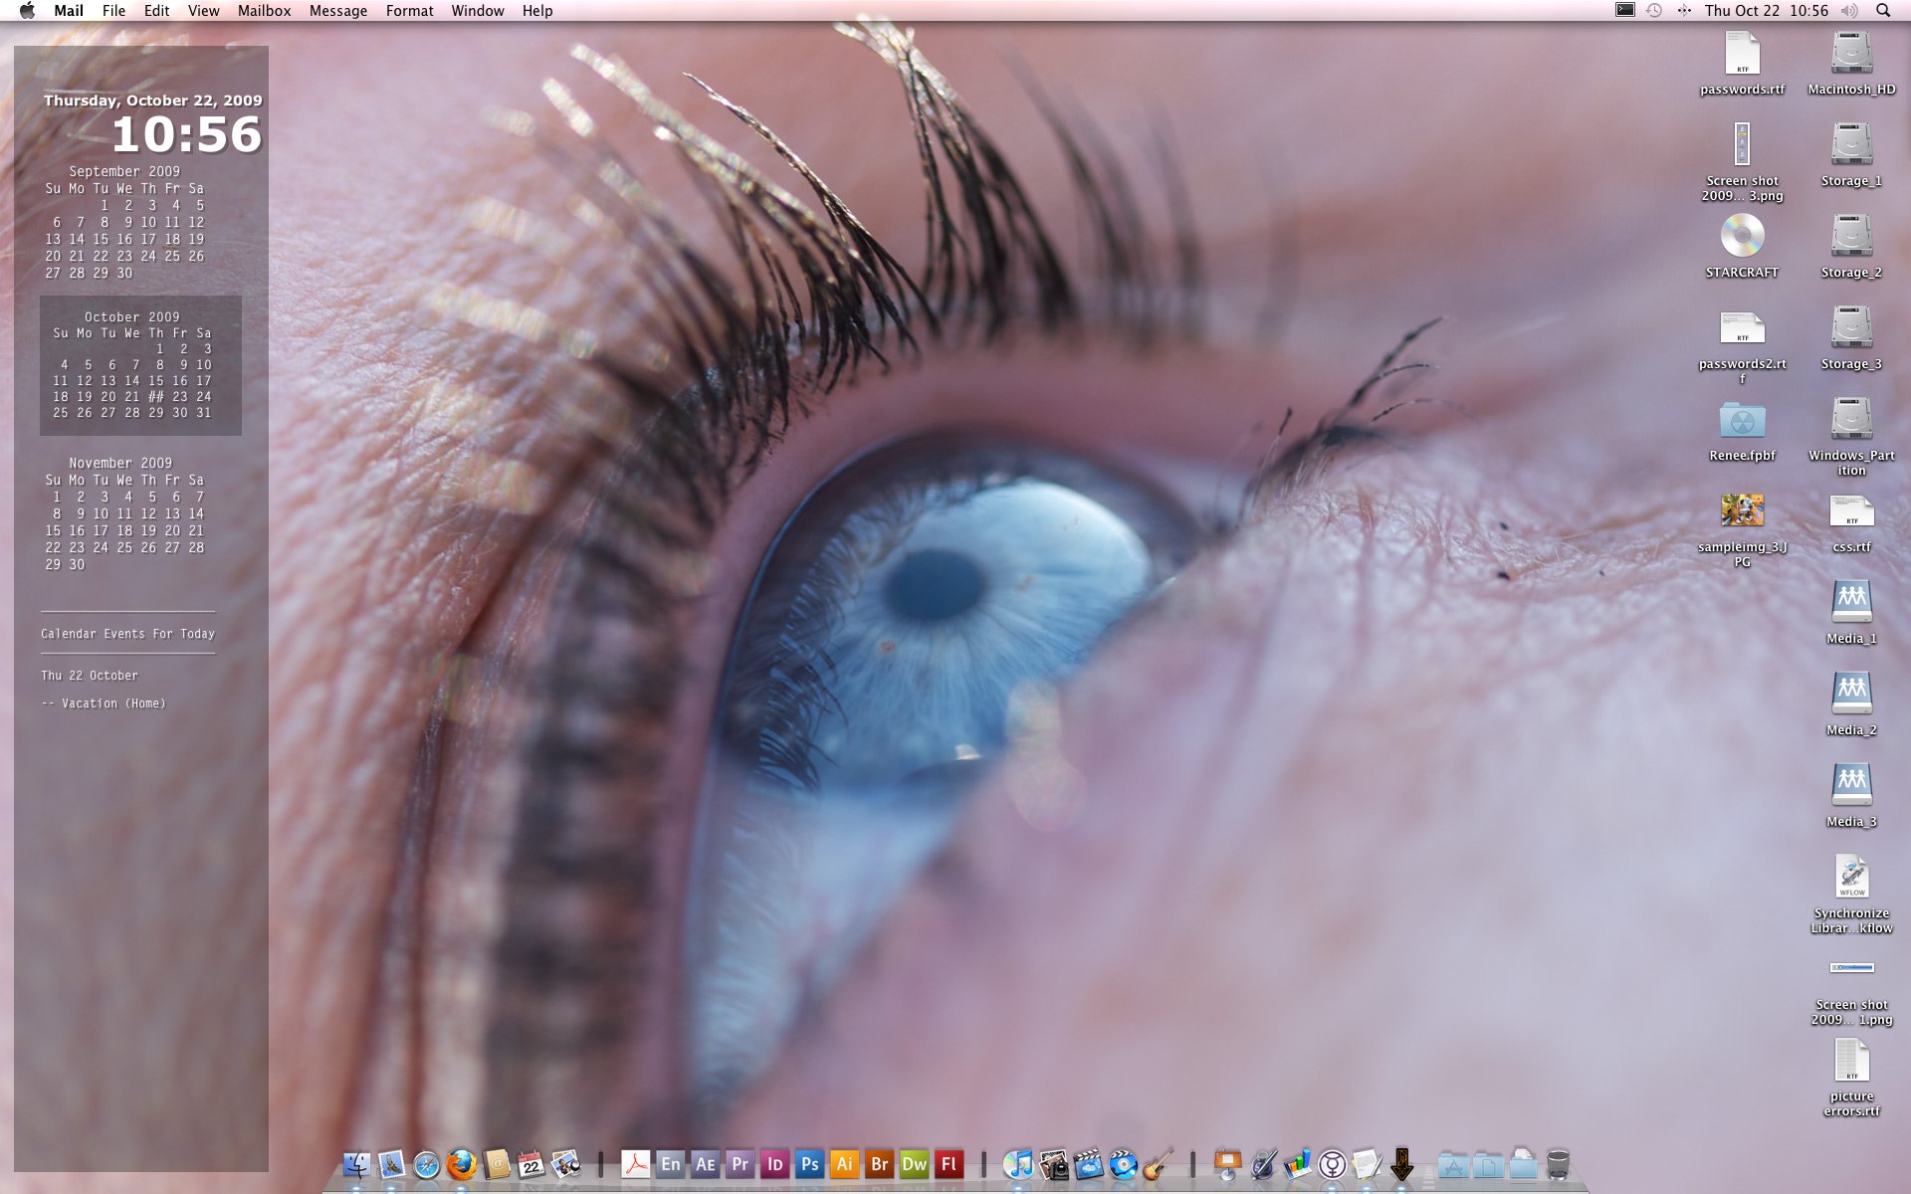This screenshot has height=1194, width=1911.
Task: Select the STARCRAFT disc icon
Action: click(x=1742, y=237)
